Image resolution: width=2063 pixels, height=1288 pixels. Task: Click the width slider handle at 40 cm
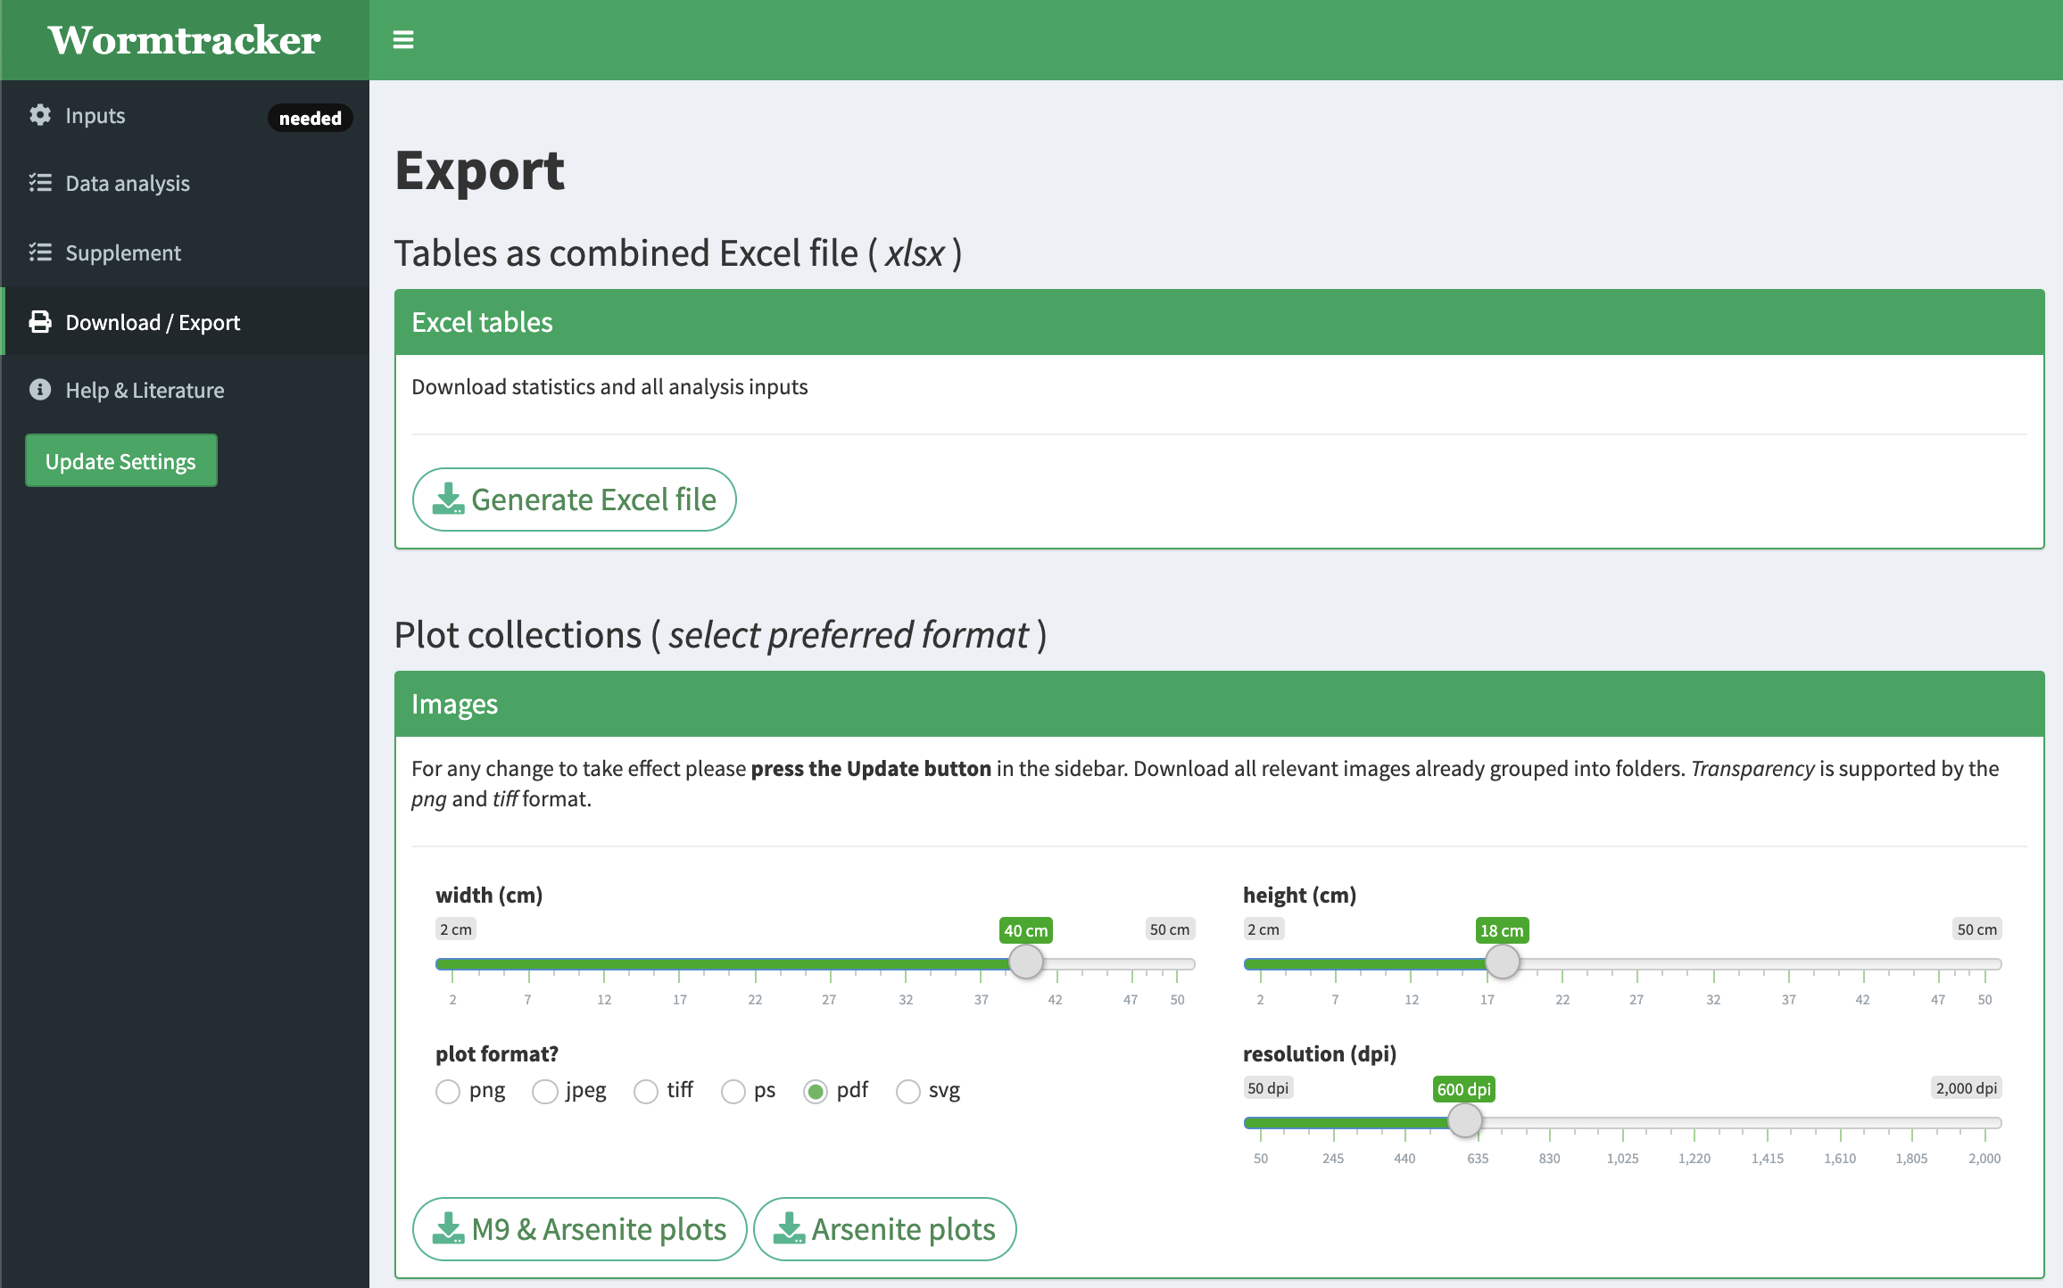click(x=1025, y=962)
